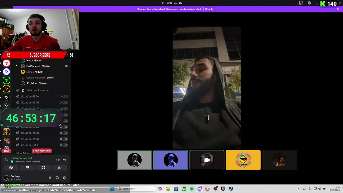343x193 pixels.
Task: Click the tray microphone icon
Action: click(x=310, y=189)
